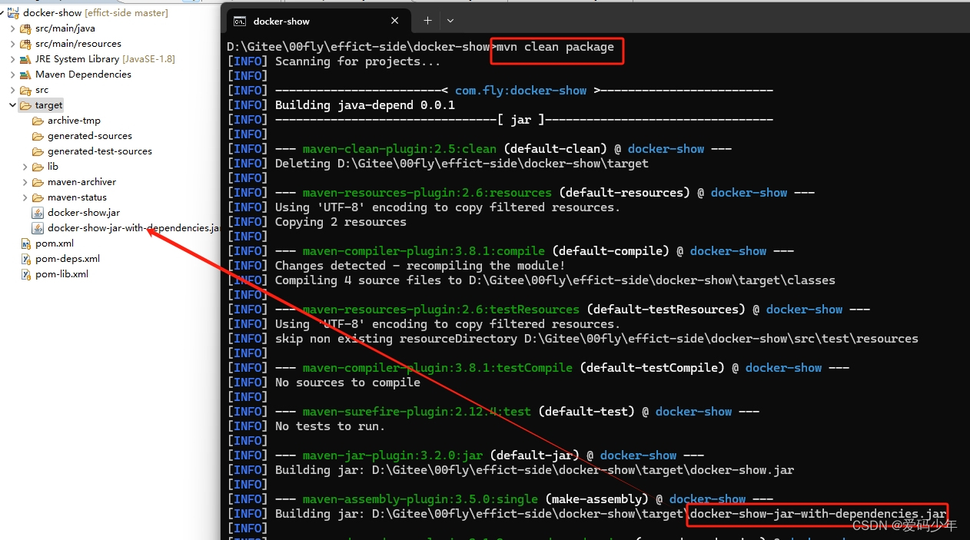Click the src/main/resources folder icon

[x=26, y=44]
